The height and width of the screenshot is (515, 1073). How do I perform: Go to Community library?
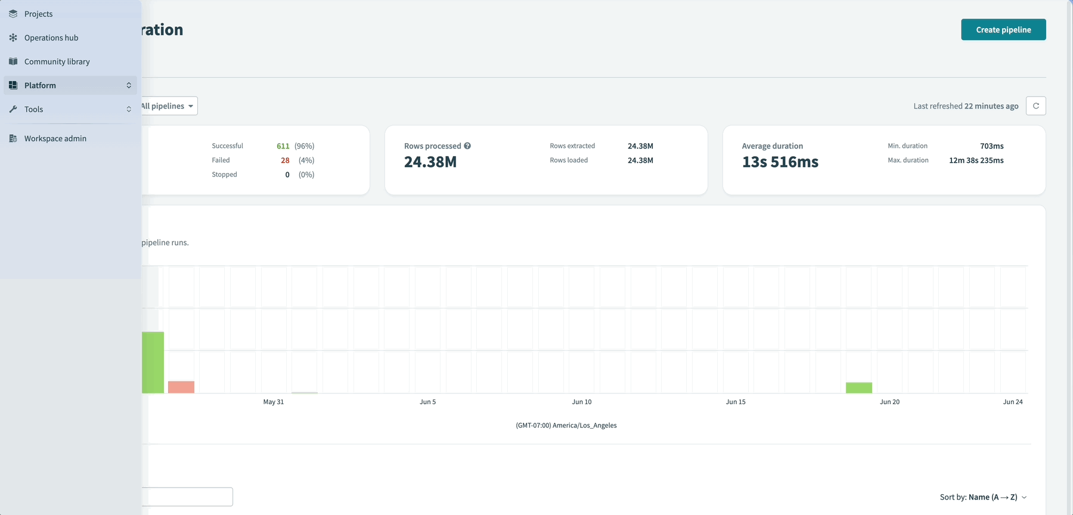70,61
